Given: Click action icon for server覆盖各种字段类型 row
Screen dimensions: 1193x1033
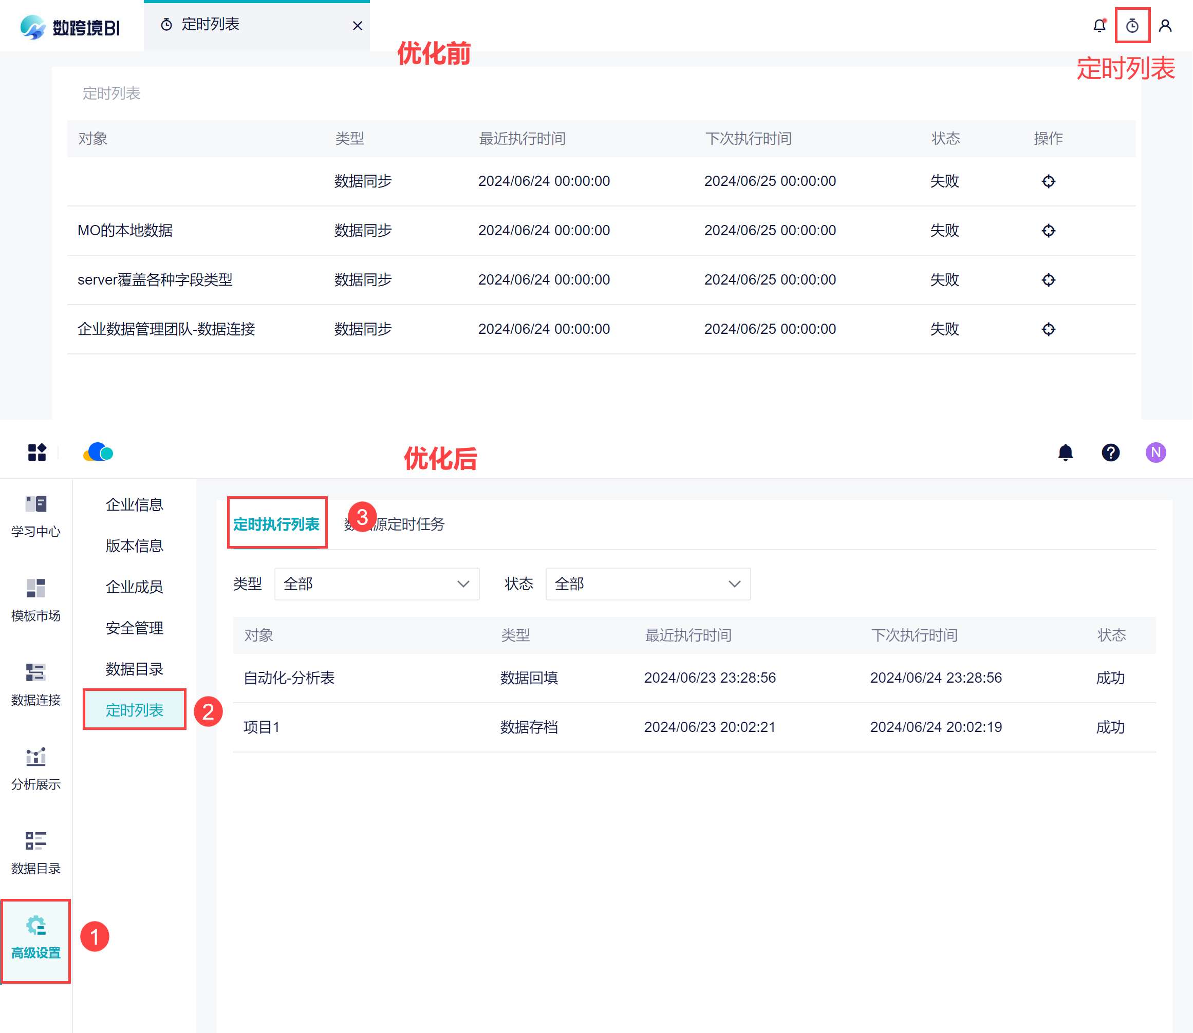Looking at the screenshot, I should [x=1048, y=280].
